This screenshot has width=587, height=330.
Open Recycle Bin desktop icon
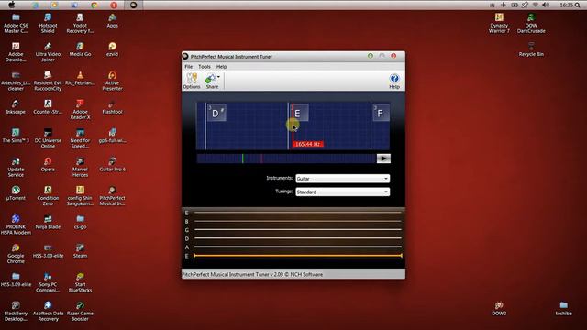pos(531,49)
